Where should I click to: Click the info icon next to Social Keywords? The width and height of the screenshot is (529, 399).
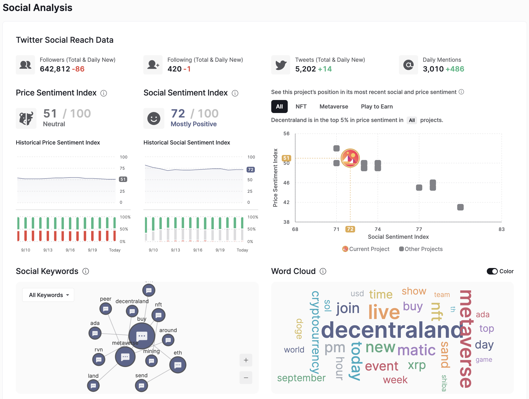[x=86, y=271]
